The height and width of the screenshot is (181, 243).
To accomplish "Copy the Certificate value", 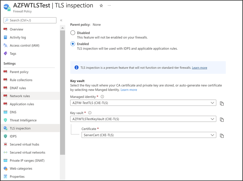I will point(222,136).
